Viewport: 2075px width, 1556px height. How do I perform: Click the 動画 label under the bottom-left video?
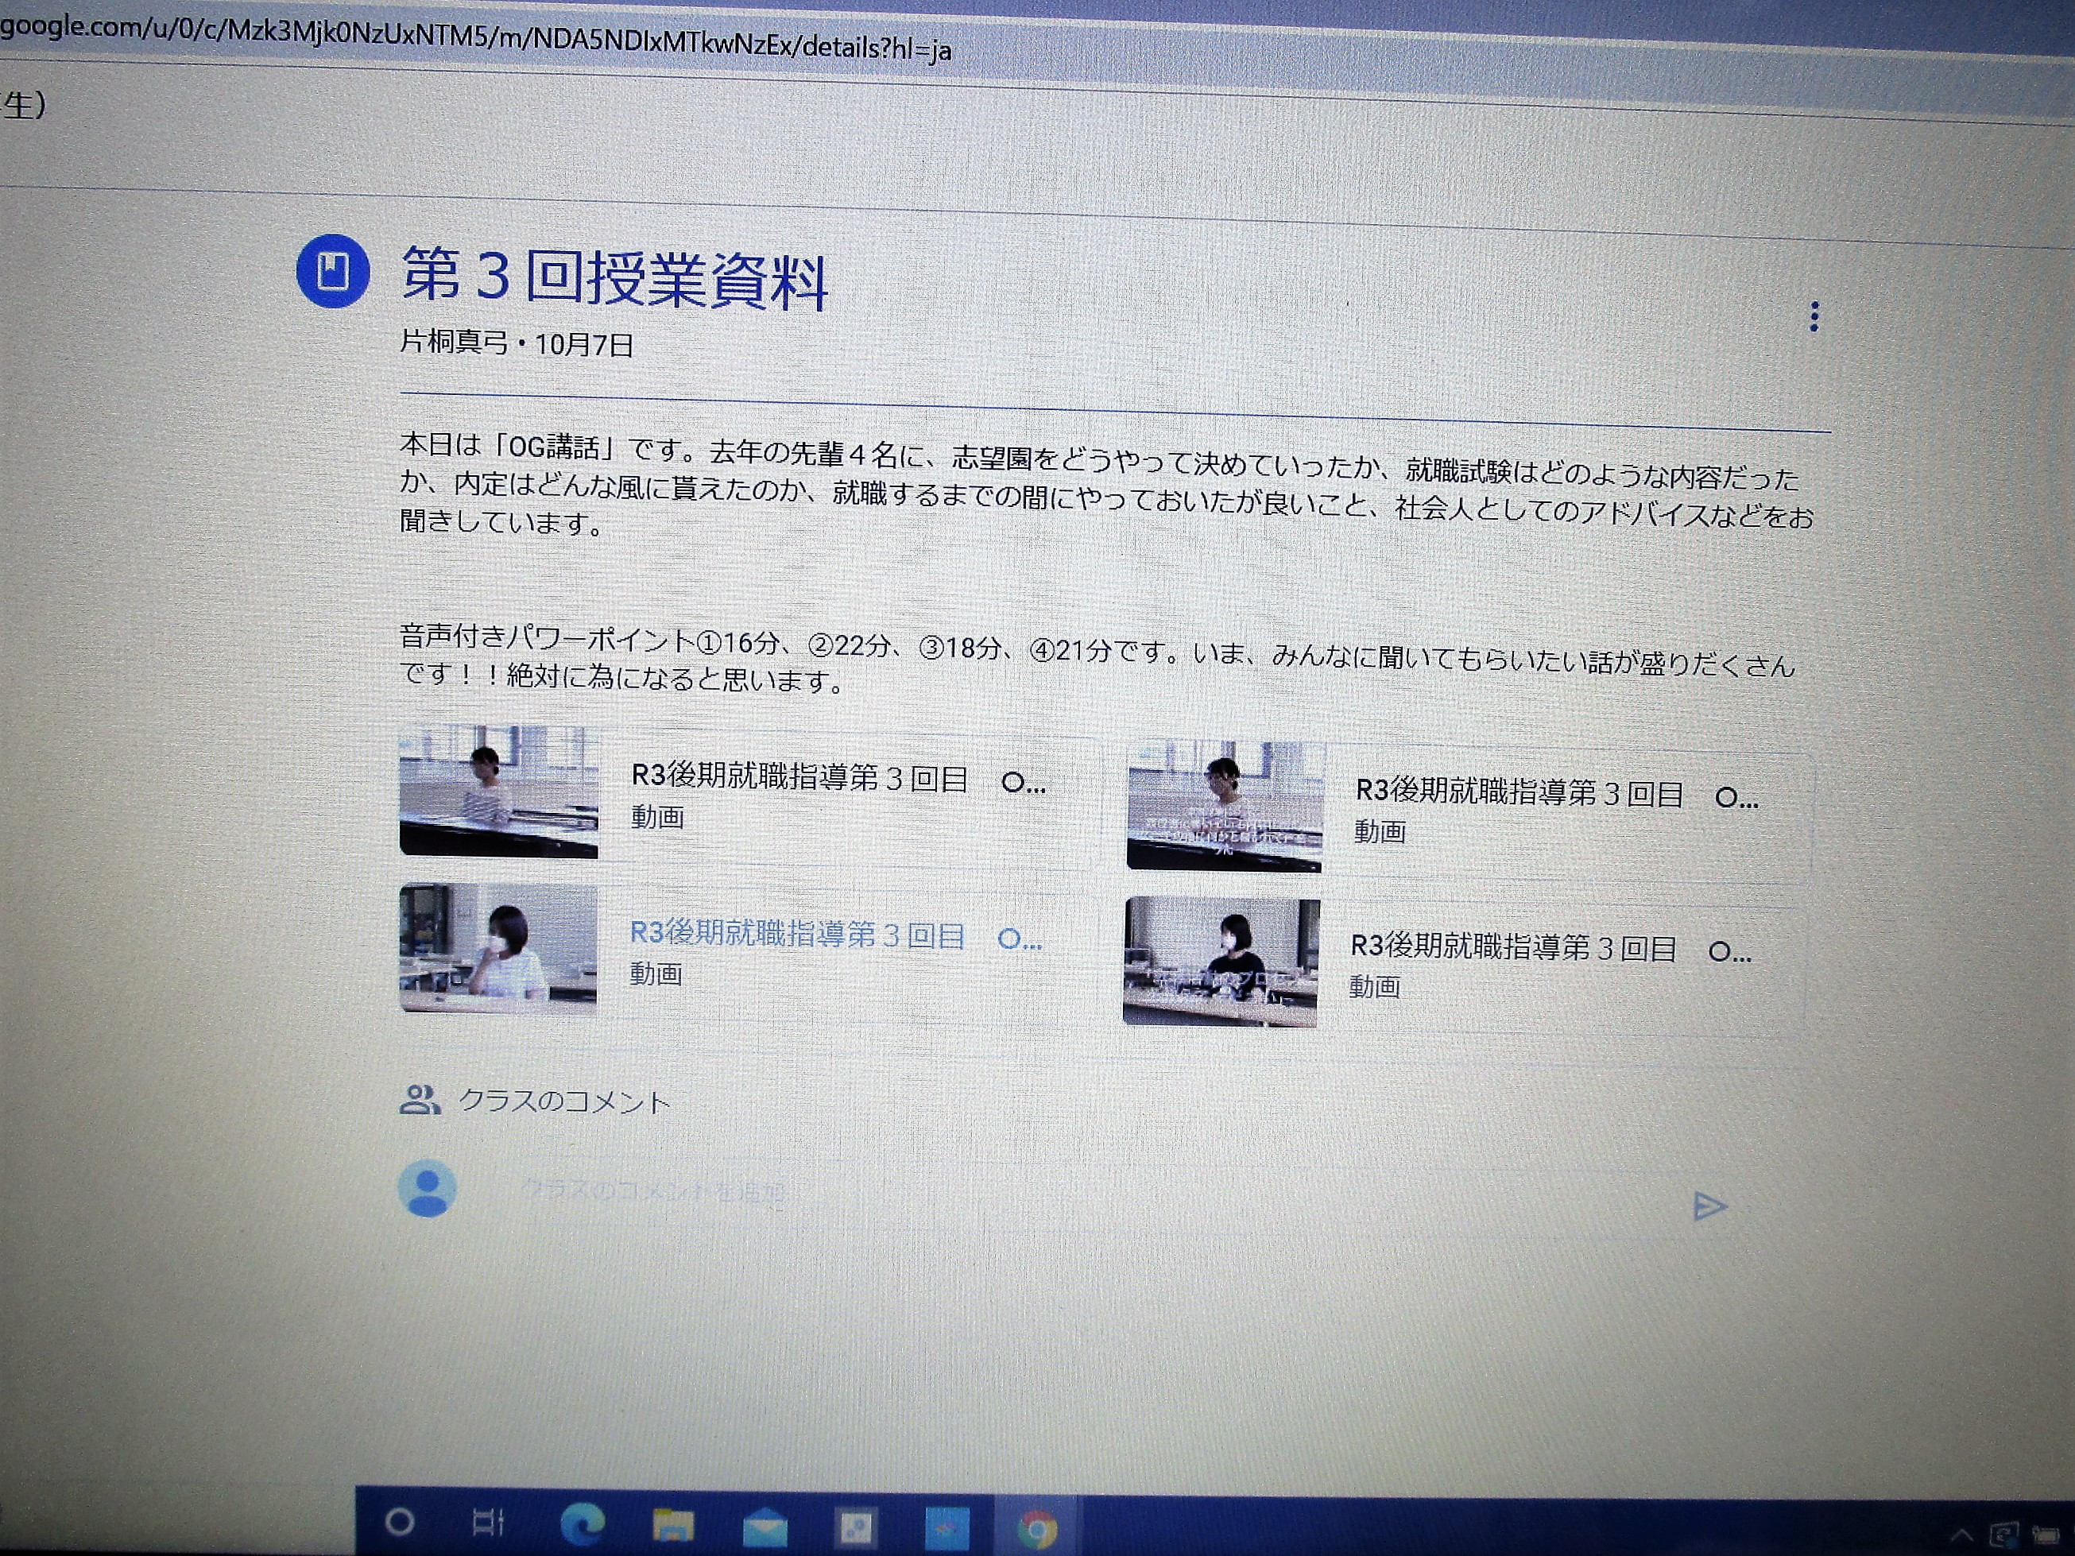(656, 973)
